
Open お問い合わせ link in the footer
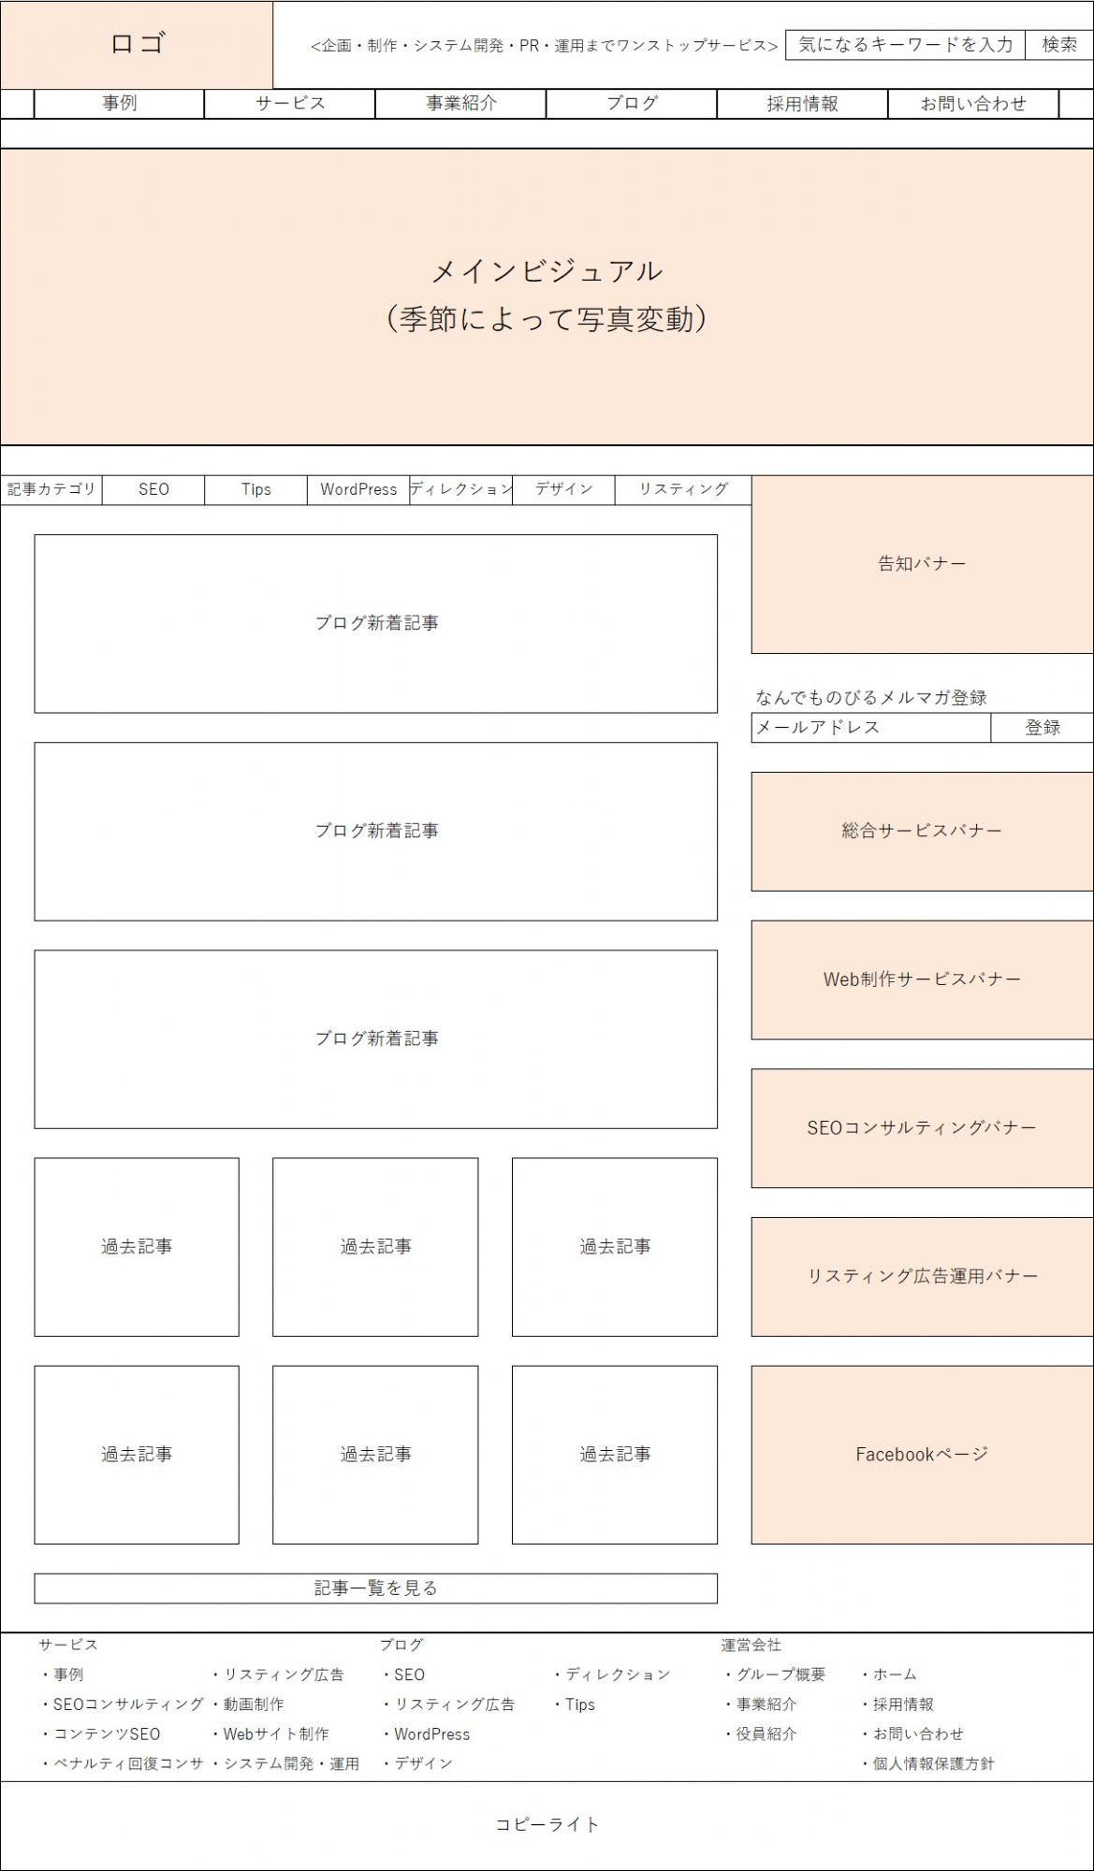[x=912, y=1734]
